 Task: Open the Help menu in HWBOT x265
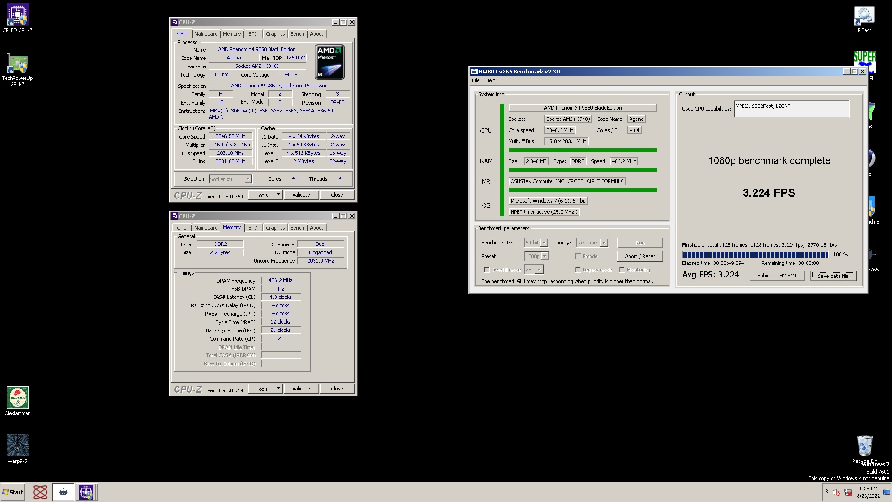[x=491, y=80]
